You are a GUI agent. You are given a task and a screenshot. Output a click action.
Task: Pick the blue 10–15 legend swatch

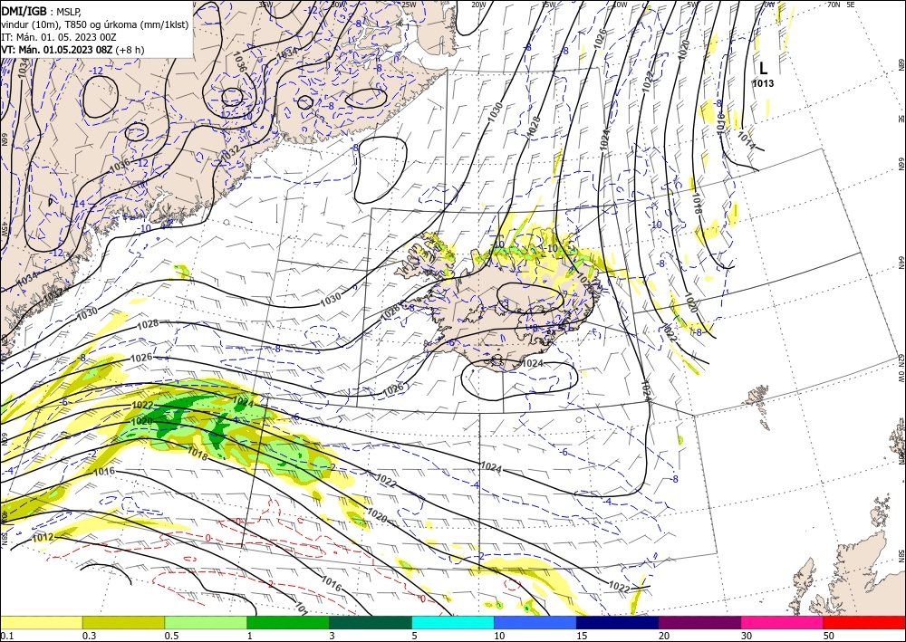(535, 622)
